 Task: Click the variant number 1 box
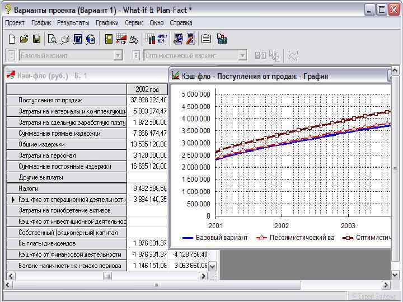pyautogui.click(x=11, y=55)
